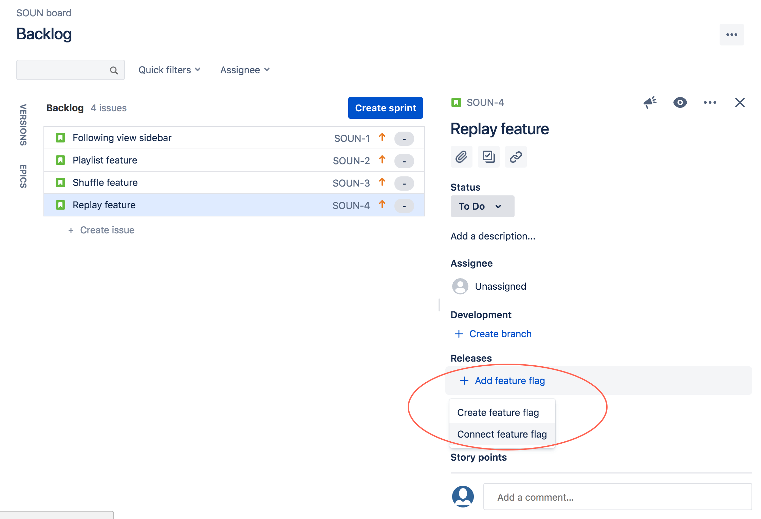
Task: Expand the Quick filters dropdown
Action: tap(169, 70)
